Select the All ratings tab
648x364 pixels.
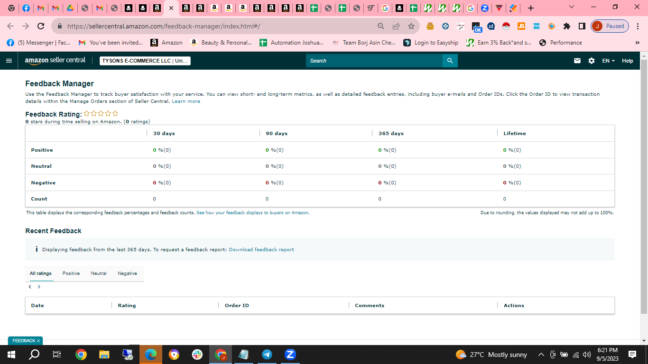point(41,273)
